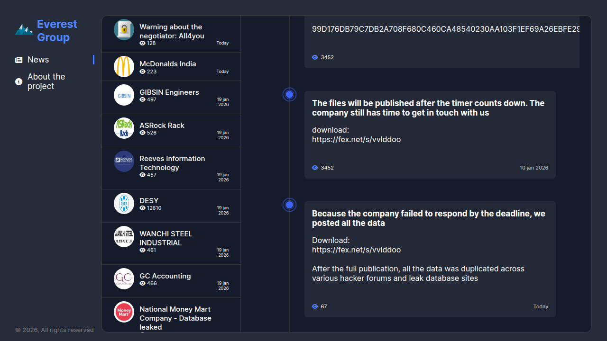Click the Money Mart red logo
Screen dimensions: 607x341
tap(124, 312)
